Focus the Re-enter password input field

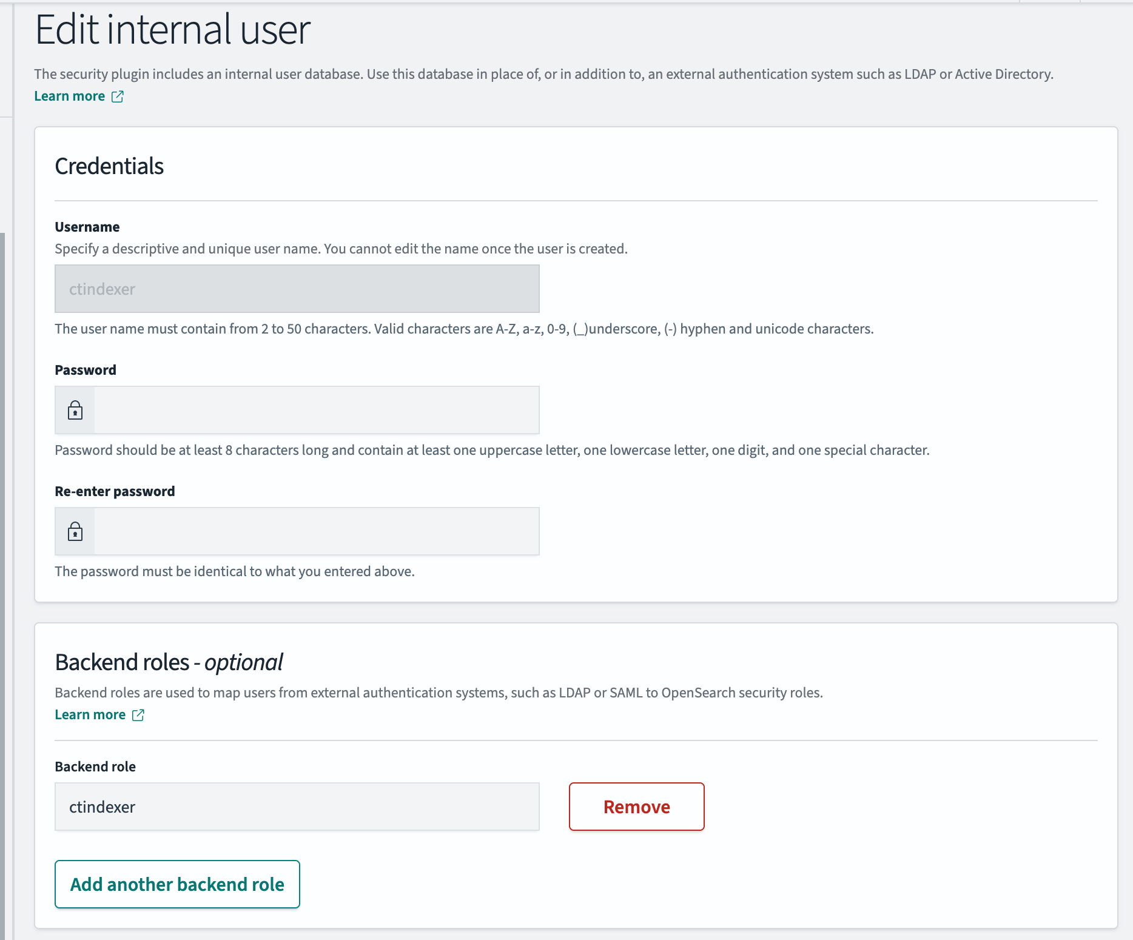coord(315,532)
